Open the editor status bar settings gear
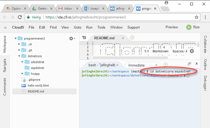The image size is (210, 128). click(x=192, y=51)
